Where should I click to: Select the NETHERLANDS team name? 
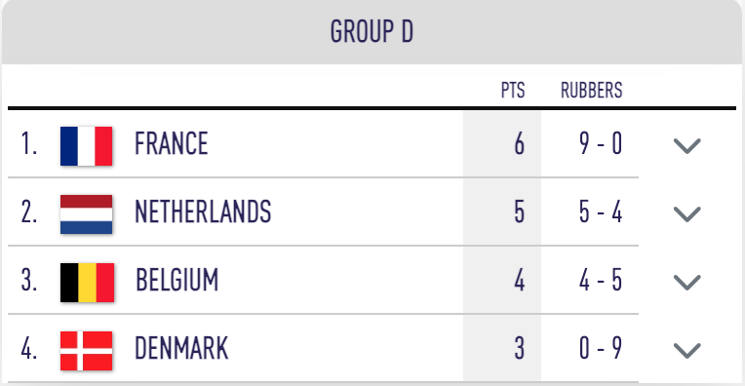tap(203, 212)
